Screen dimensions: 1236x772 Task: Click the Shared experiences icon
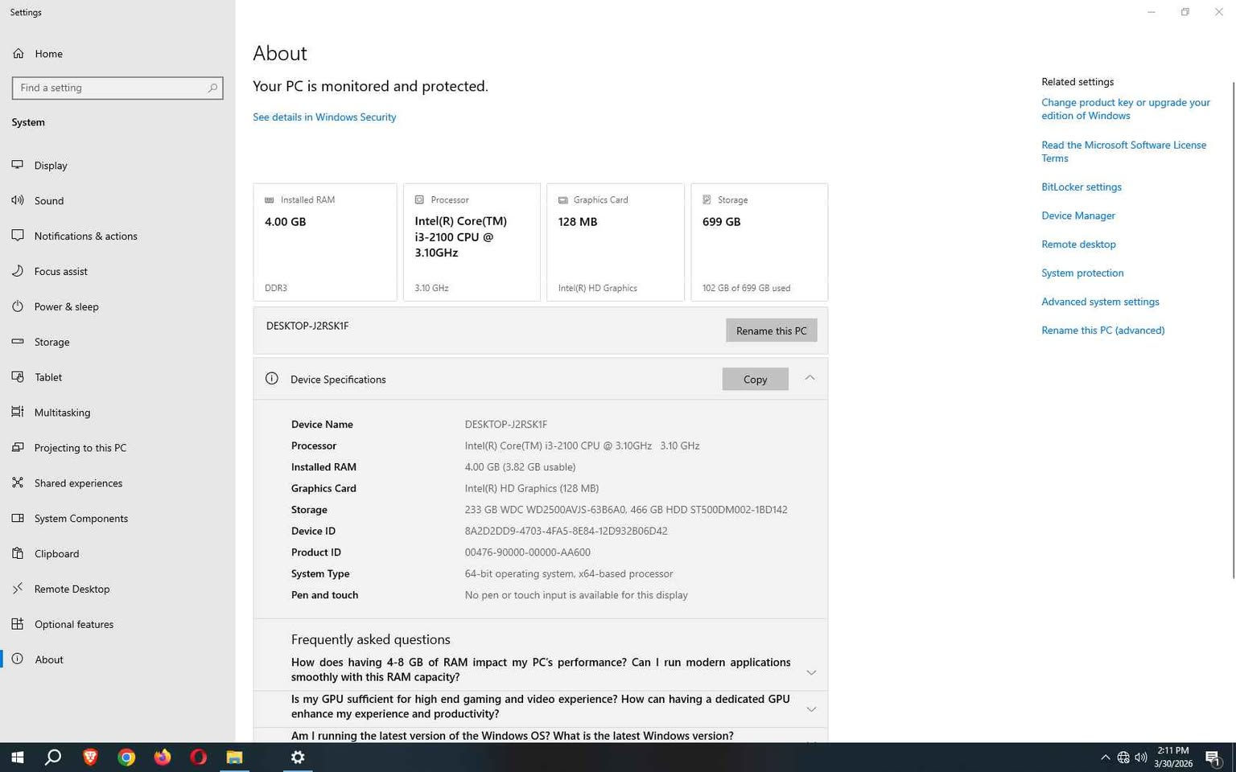point(18,482)
